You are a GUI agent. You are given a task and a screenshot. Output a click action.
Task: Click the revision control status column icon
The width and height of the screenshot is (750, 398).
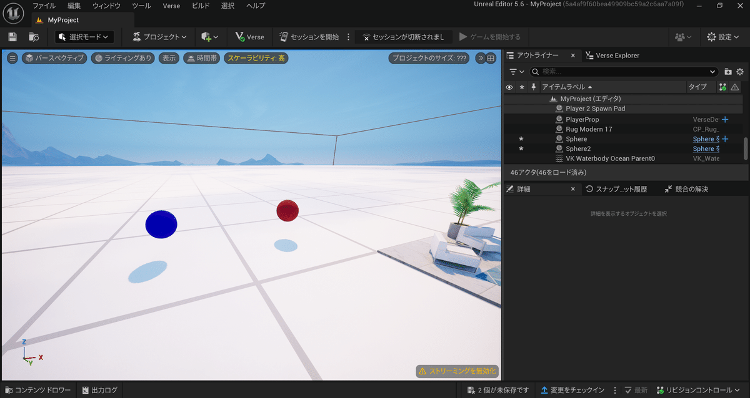click(723, 87)
